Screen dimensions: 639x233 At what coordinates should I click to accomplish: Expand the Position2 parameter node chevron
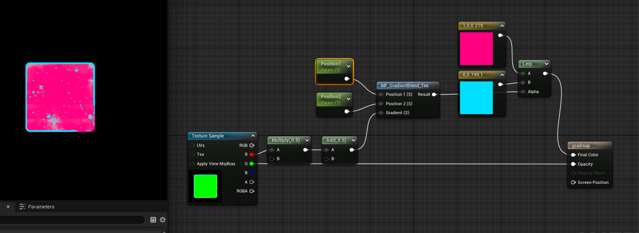pos(349,99)
